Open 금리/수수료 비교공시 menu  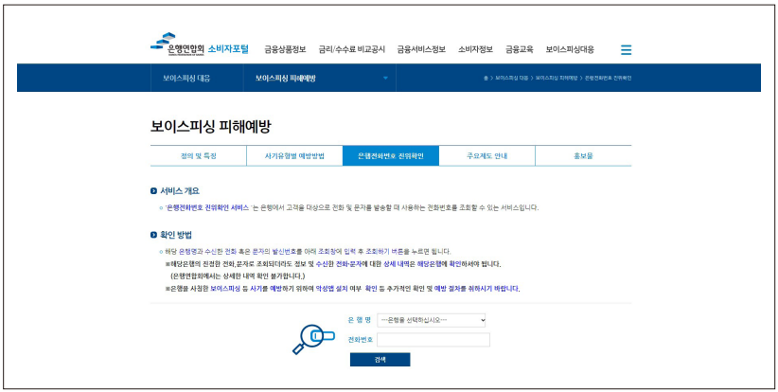click(352, 49)
